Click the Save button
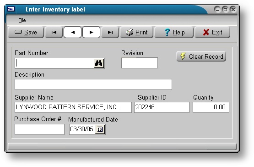This screenshot has width=254, height=167. click(x=26, y=32)
